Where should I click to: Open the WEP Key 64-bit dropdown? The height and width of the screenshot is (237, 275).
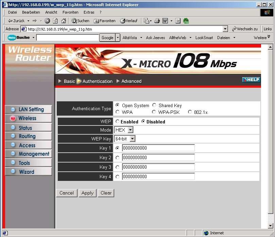(x=125, y=139)
